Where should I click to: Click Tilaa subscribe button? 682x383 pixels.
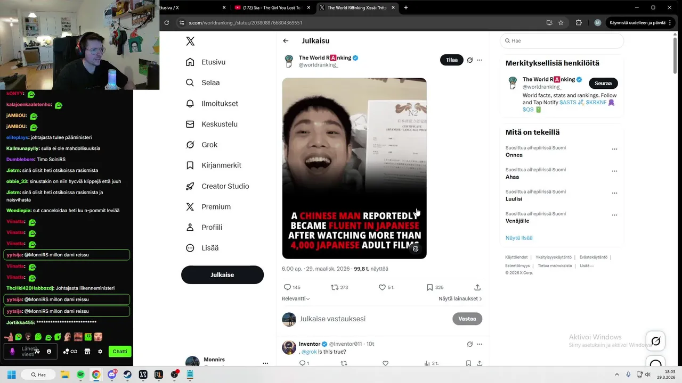click(x=452, y=60)
